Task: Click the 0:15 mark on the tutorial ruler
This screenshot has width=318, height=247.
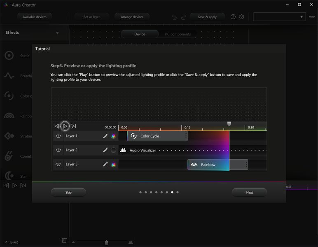Action: point(187,128)
